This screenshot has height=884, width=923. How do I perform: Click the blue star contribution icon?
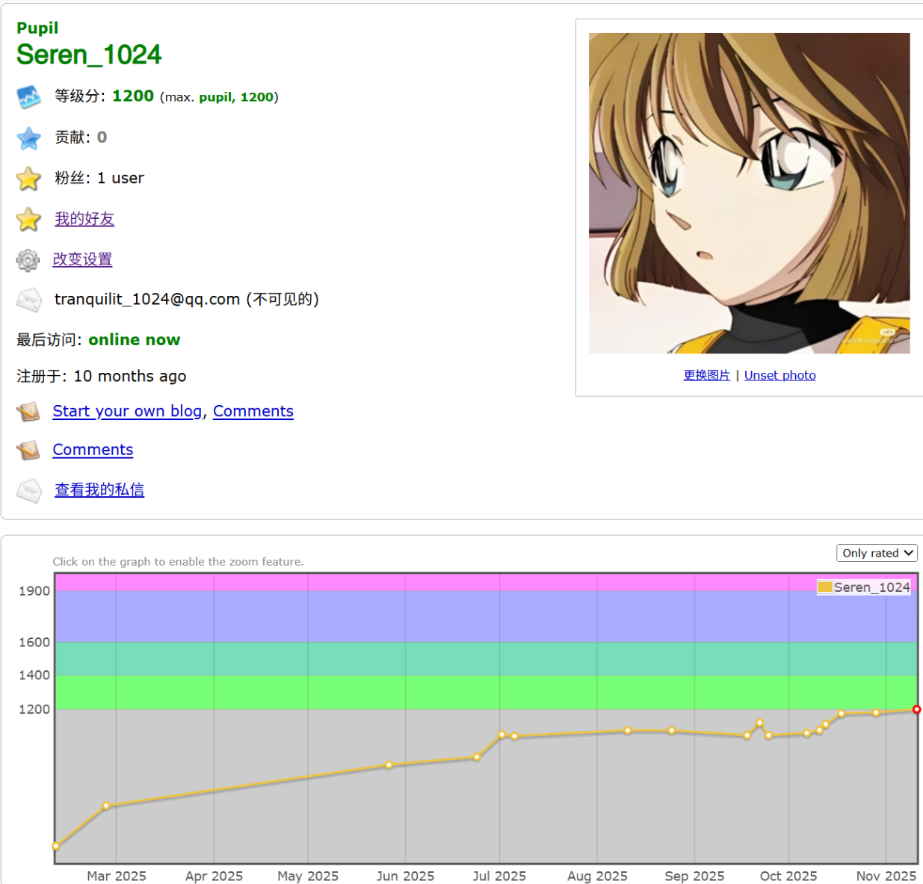coord(29,138)
